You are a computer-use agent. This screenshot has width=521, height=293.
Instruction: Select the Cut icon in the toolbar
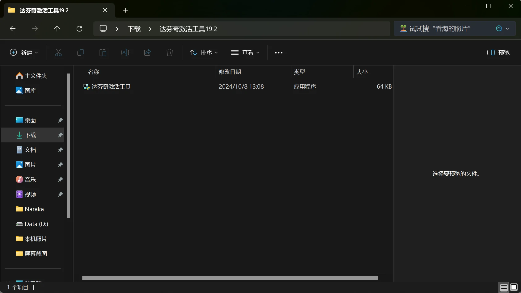tap(58, 52)
